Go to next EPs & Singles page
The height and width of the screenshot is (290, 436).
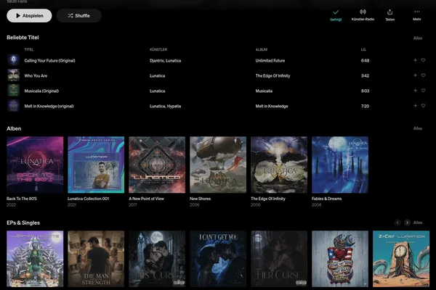[407, 223]
